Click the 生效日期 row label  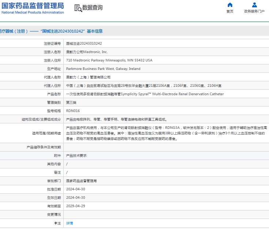click(x=54, y=198)
